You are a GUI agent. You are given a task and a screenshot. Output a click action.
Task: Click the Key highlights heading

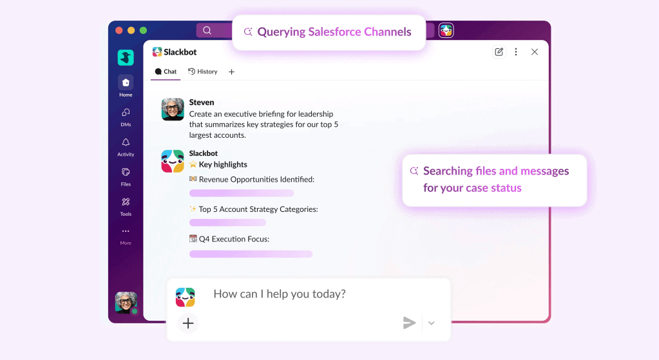point(218,164)
